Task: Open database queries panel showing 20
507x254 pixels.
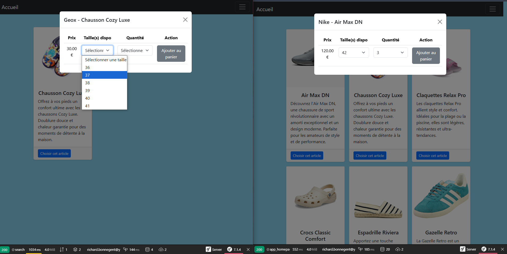Action: point(385,249)
